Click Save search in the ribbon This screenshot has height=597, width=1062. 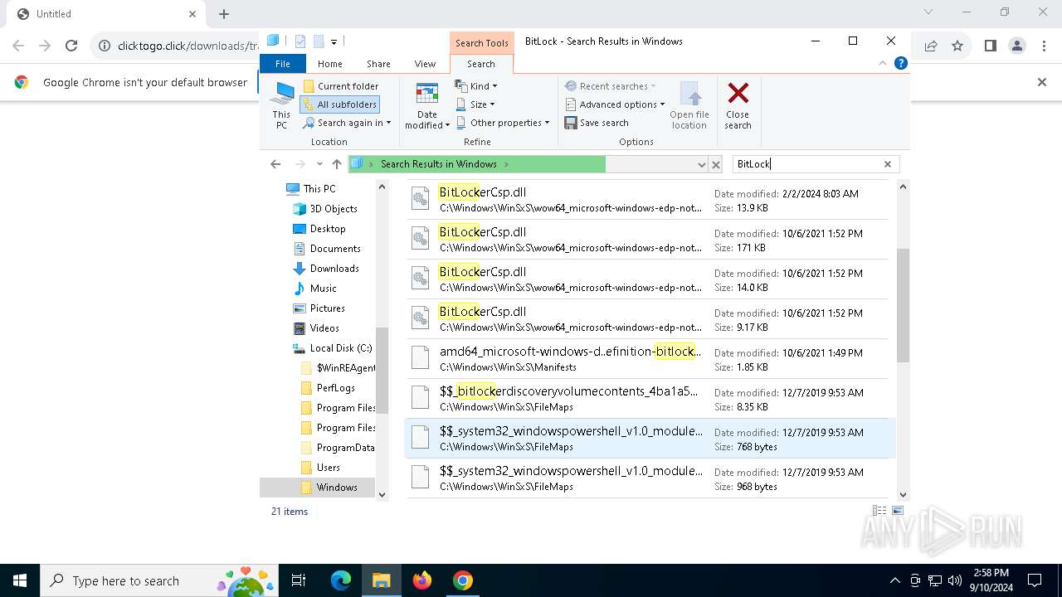[x=597, y=123]
